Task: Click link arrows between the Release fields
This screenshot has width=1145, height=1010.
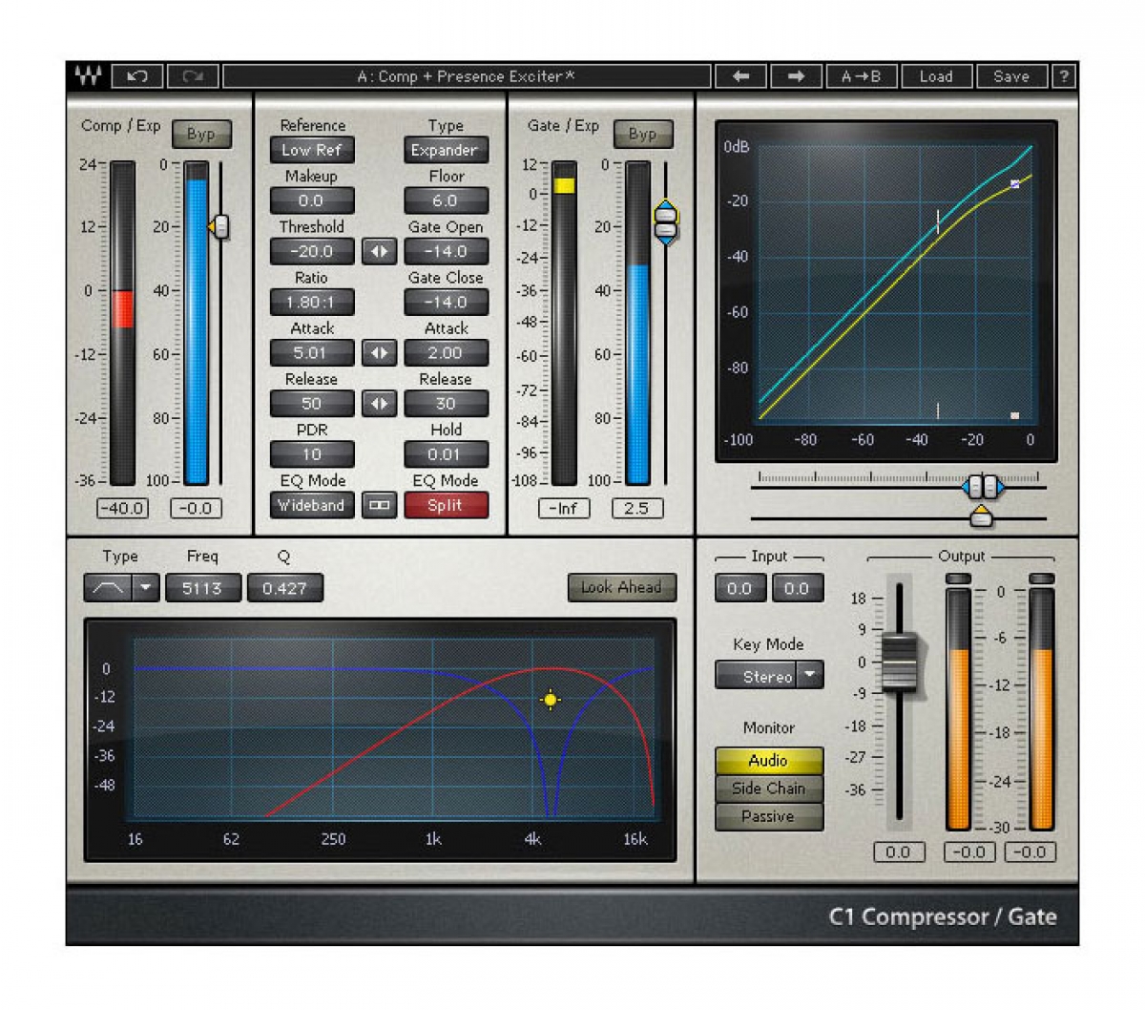Action: 379,404
